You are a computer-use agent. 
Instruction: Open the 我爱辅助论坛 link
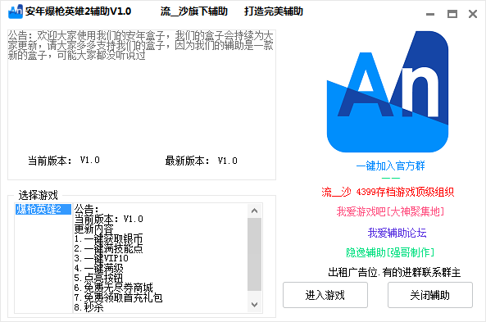point(397,233)
